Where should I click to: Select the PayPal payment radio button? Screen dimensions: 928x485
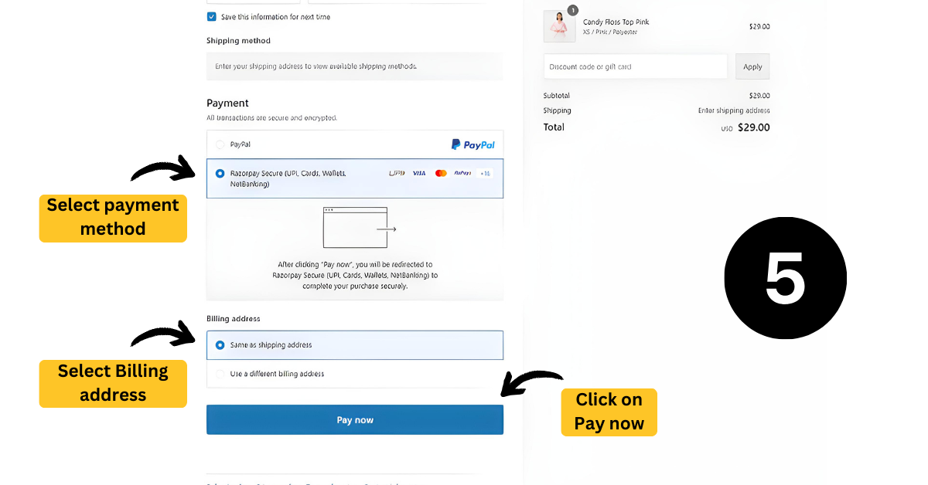pos(220,144)
